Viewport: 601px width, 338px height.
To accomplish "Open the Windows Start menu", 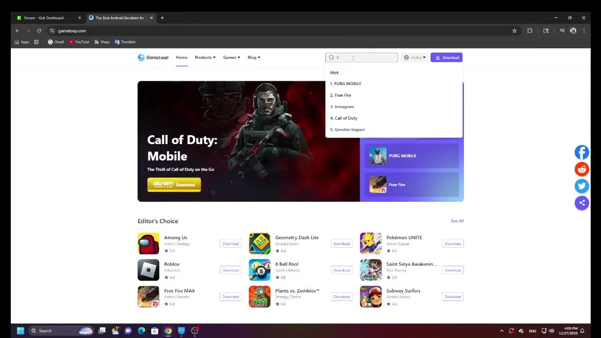I will pos(20,331).
